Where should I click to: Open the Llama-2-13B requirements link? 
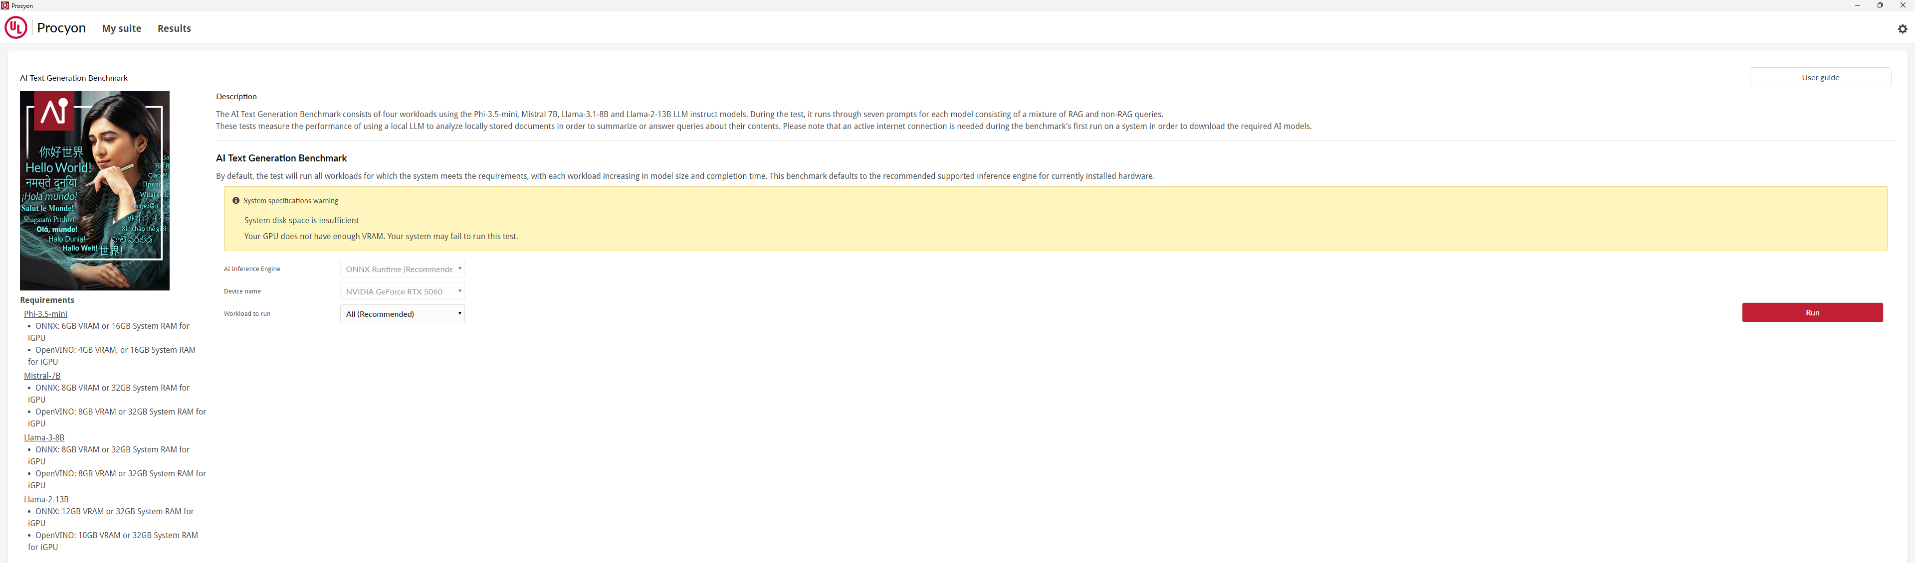[46, 499]
